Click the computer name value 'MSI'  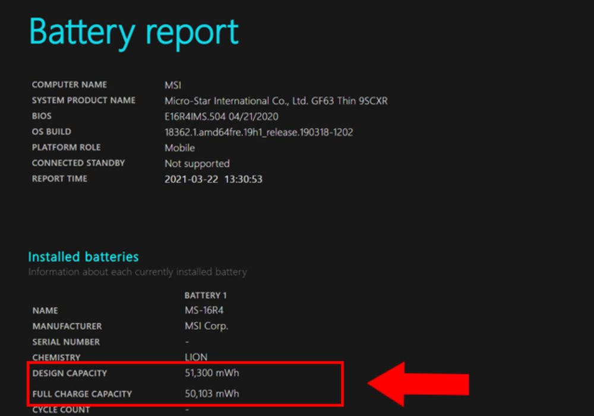173,85
